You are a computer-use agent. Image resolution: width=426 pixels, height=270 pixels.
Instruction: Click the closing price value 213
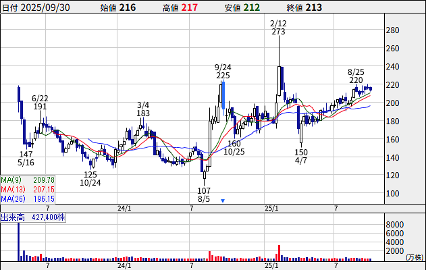pos(313,7)
